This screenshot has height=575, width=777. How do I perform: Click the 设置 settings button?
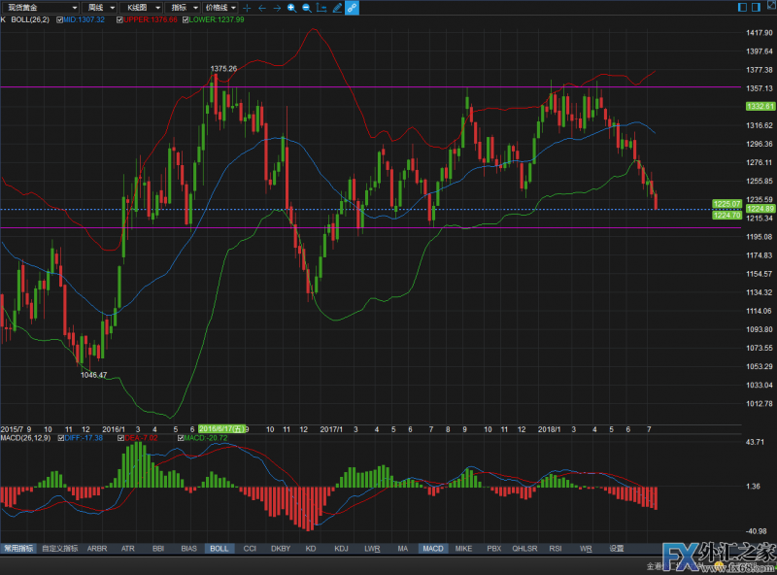pos(617,549)
